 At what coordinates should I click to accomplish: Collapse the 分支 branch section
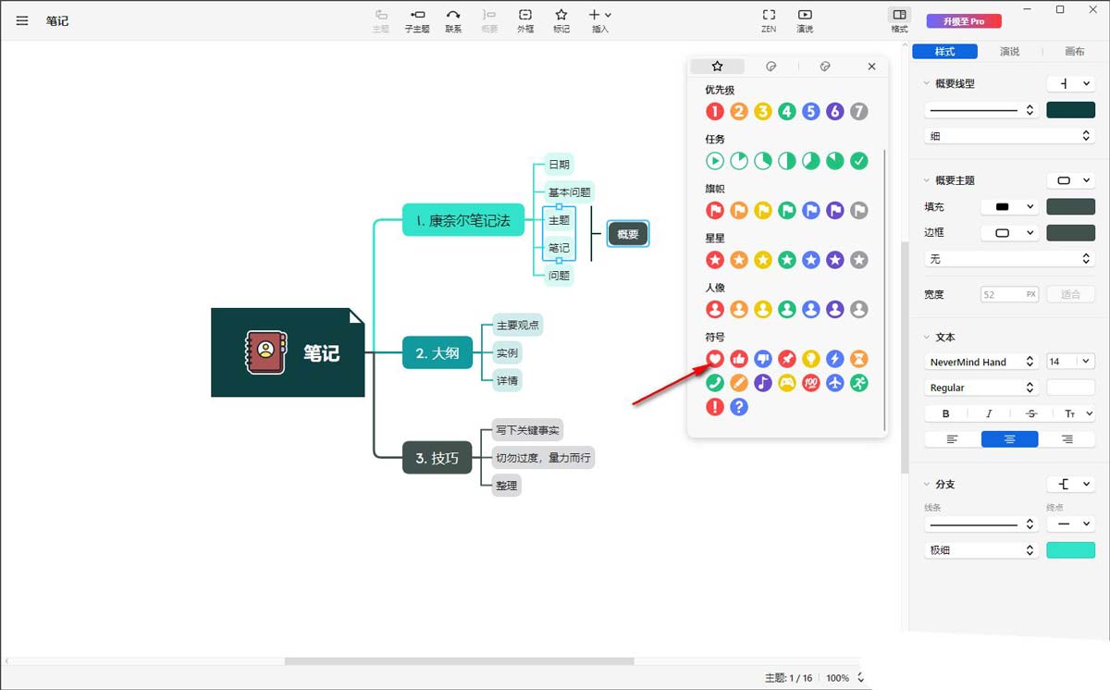(x=927, y=484)
